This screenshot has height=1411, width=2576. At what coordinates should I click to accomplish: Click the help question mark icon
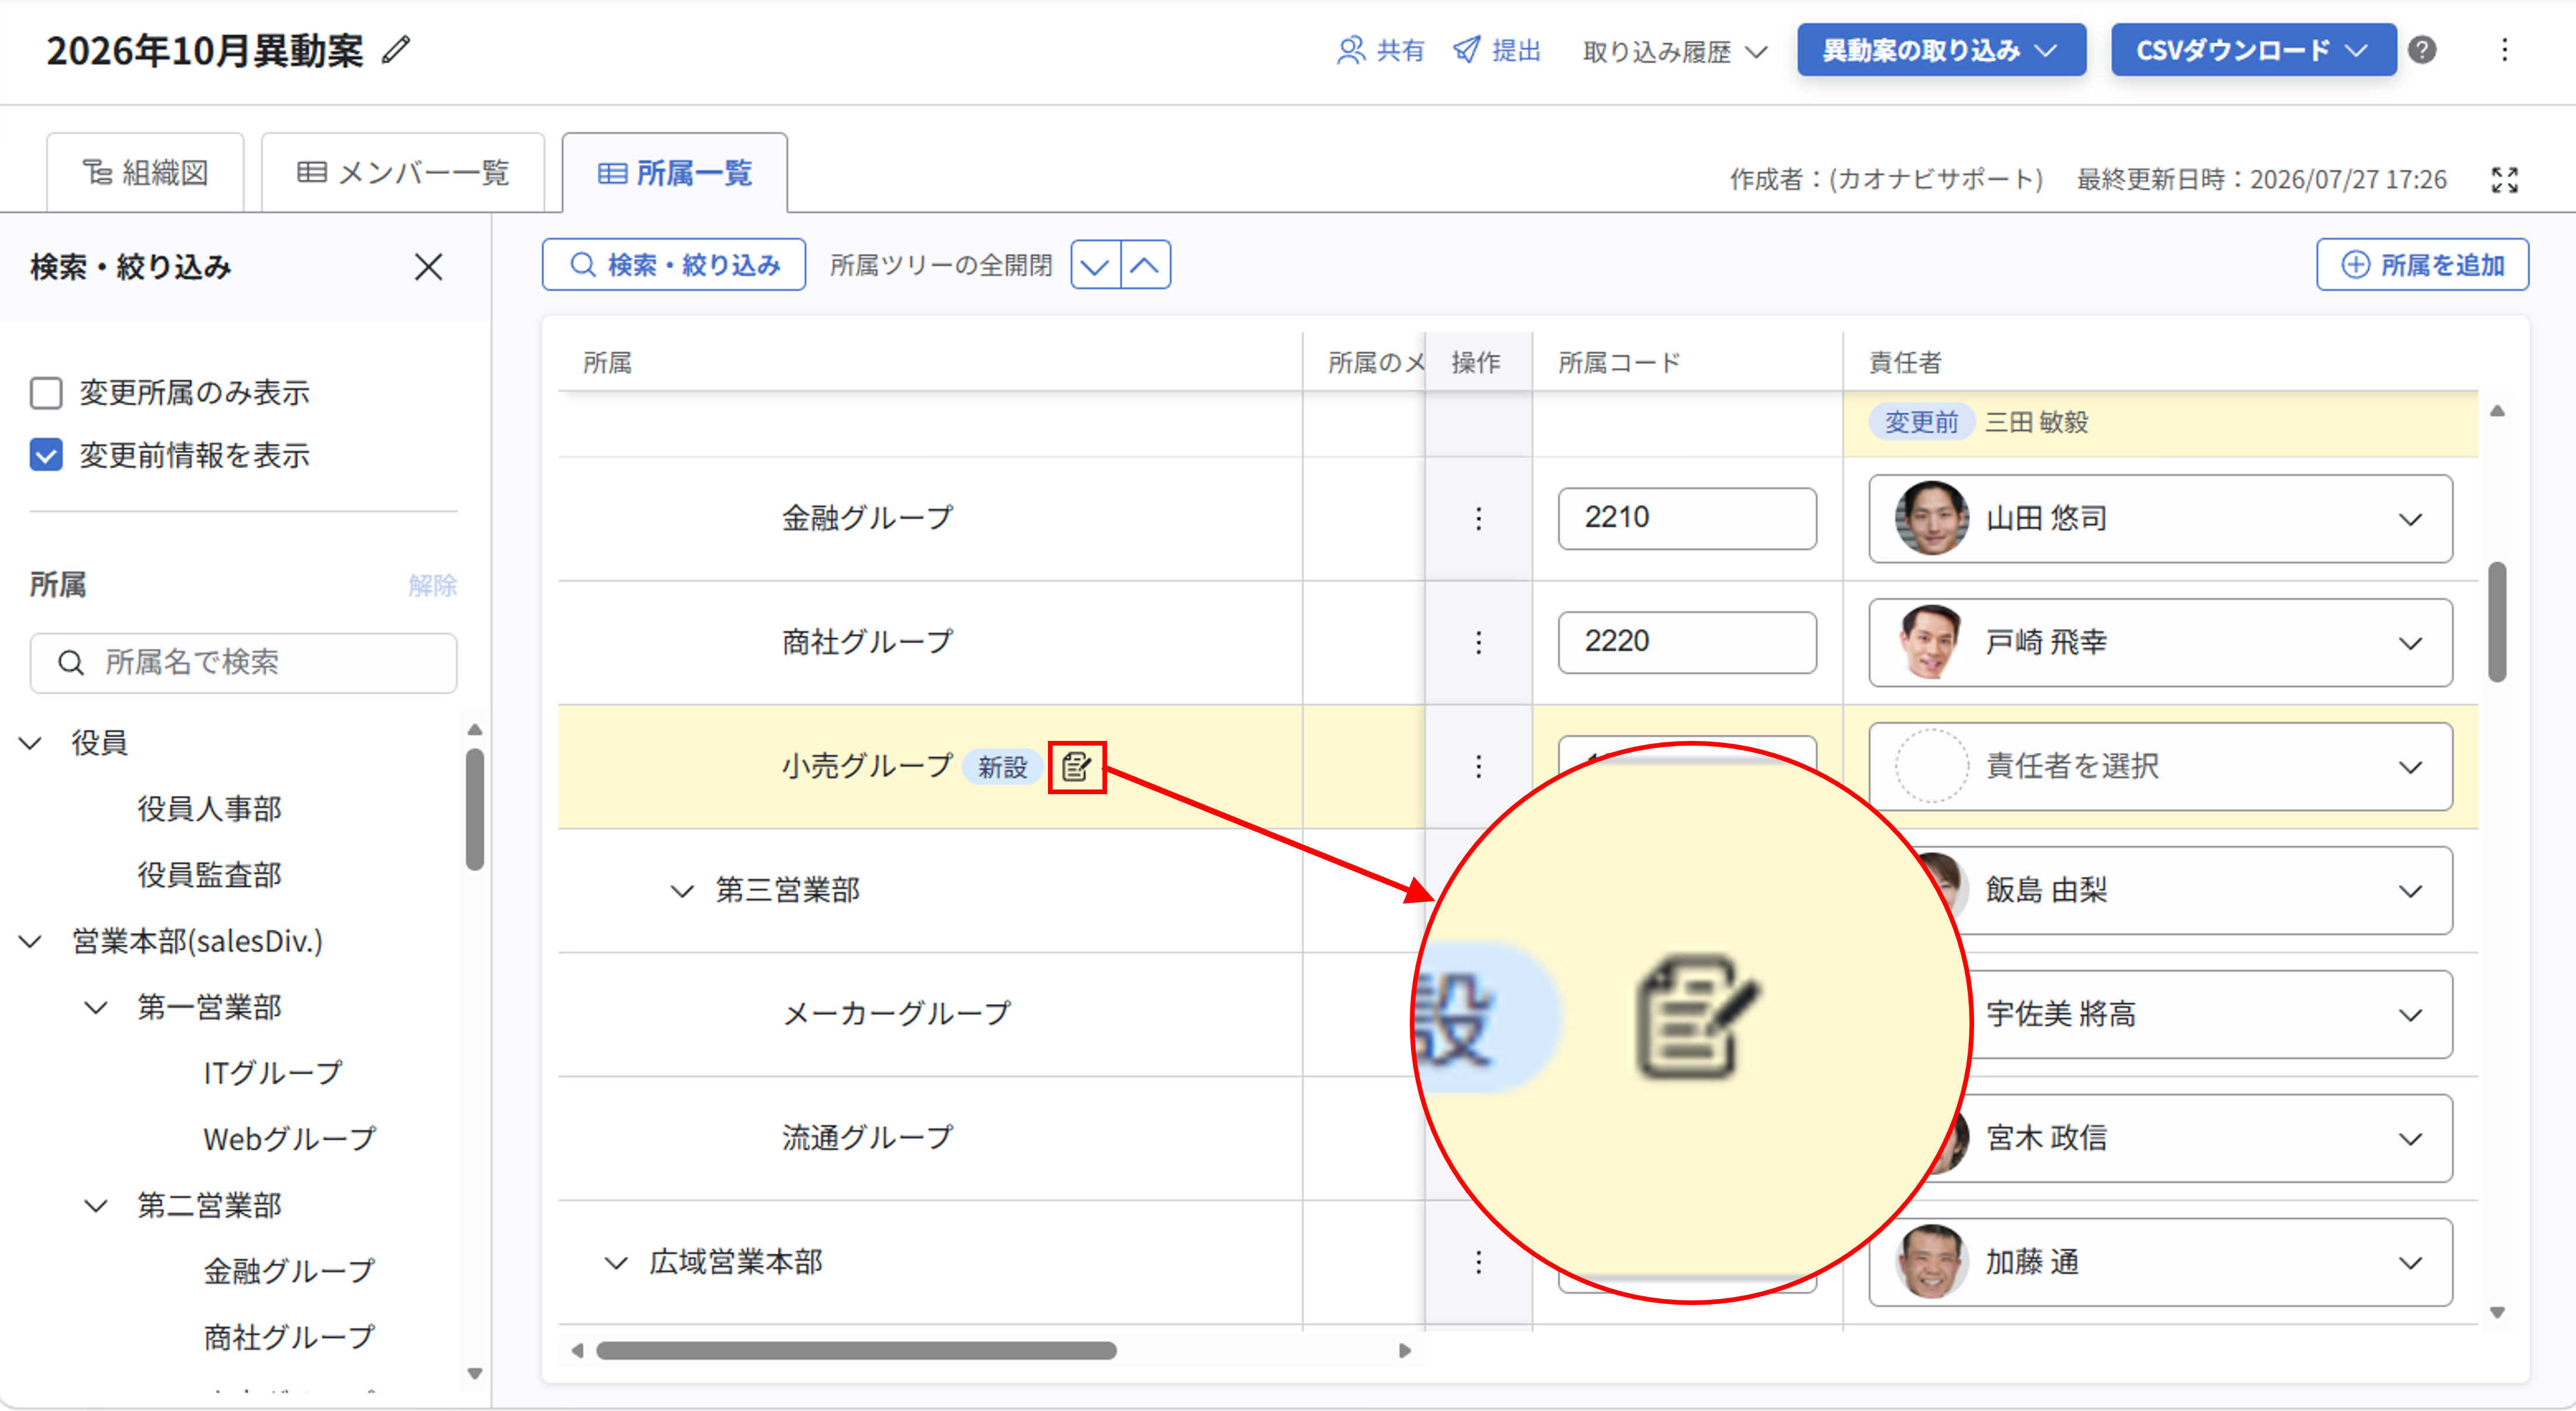coord(2422,50)
